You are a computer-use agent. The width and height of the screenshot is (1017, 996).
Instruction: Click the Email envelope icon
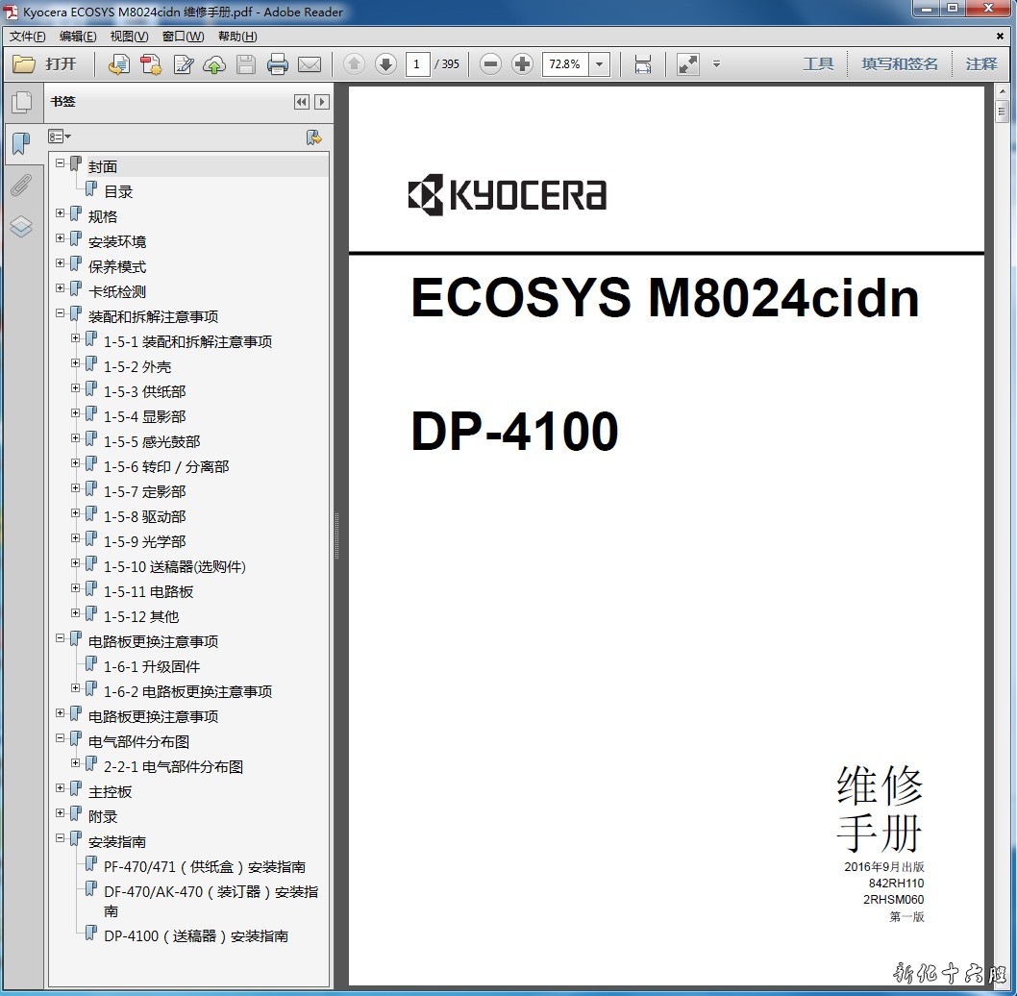[310, 64]
